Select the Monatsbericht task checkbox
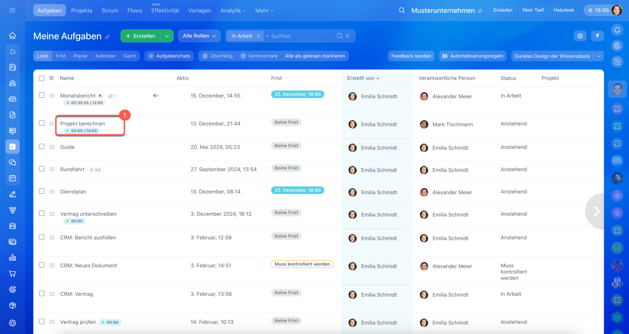The image size is (629, 334). coord(42,95)
